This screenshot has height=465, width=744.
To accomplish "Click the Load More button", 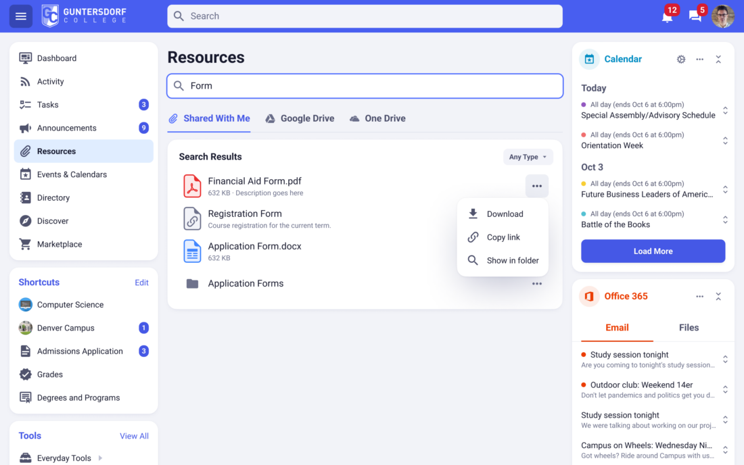I will pos(653,251).
